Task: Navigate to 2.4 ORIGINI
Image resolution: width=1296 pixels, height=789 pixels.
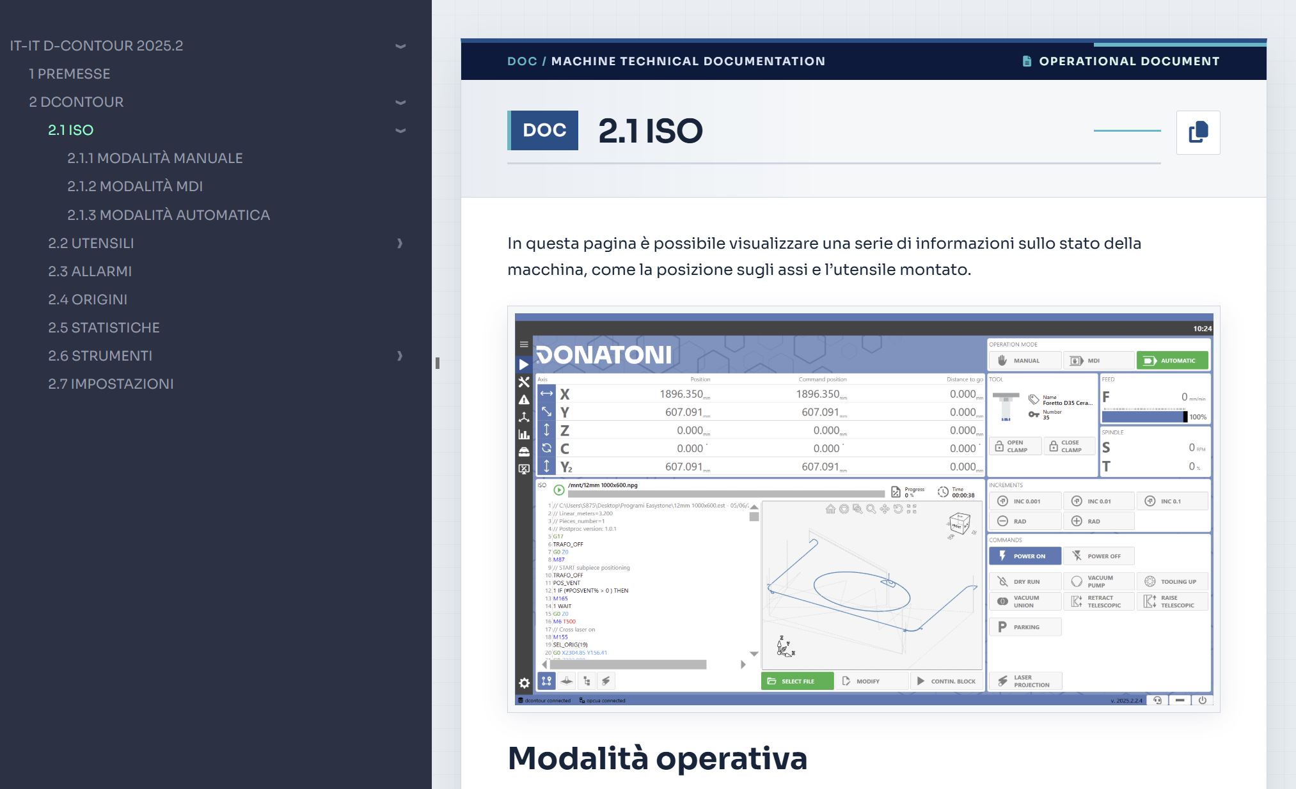Action: click(x=88, y=299)
